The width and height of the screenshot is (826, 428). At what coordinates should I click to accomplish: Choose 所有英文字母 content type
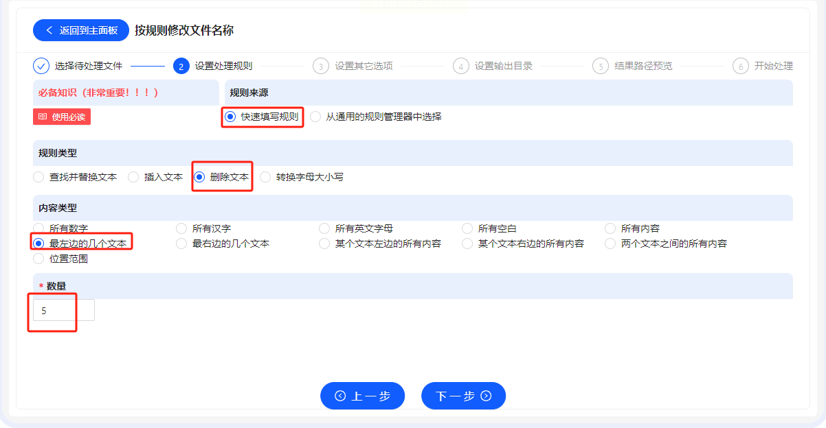(x=356, y=228)
